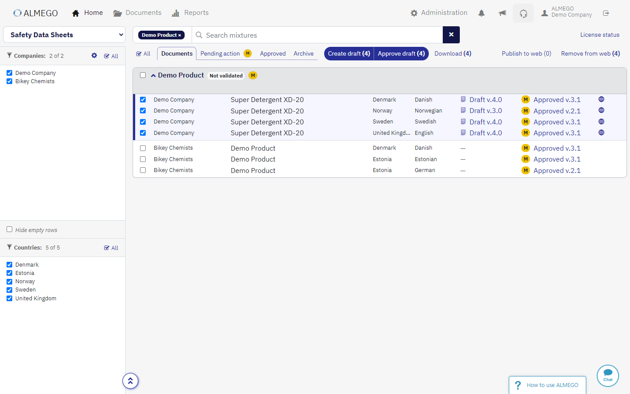Click the logout icon in header
Screen dimensions: 630x394
(x=606, y=13)
